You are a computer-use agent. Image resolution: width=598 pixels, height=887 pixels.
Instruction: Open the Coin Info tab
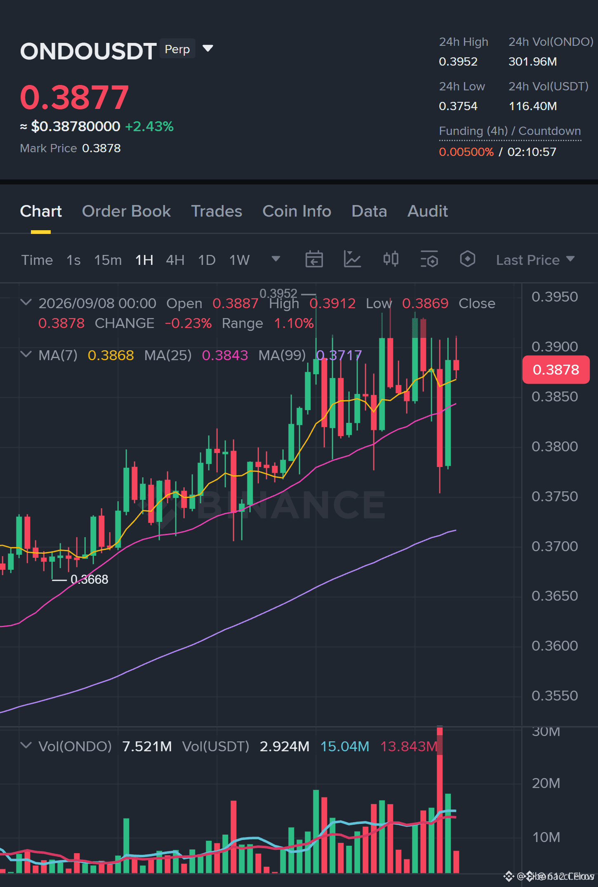click(297, 211)
